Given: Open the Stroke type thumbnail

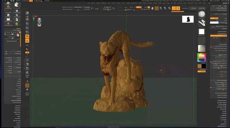Looking at the screenshot, I should (201, 23).
